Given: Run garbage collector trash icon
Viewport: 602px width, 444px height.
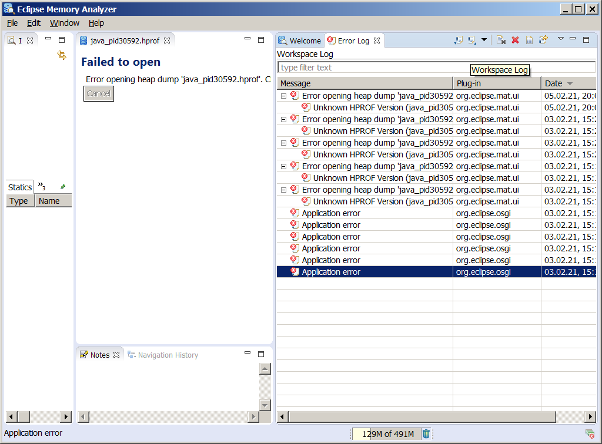Looking at the screenshot, I should coord(426,434).
